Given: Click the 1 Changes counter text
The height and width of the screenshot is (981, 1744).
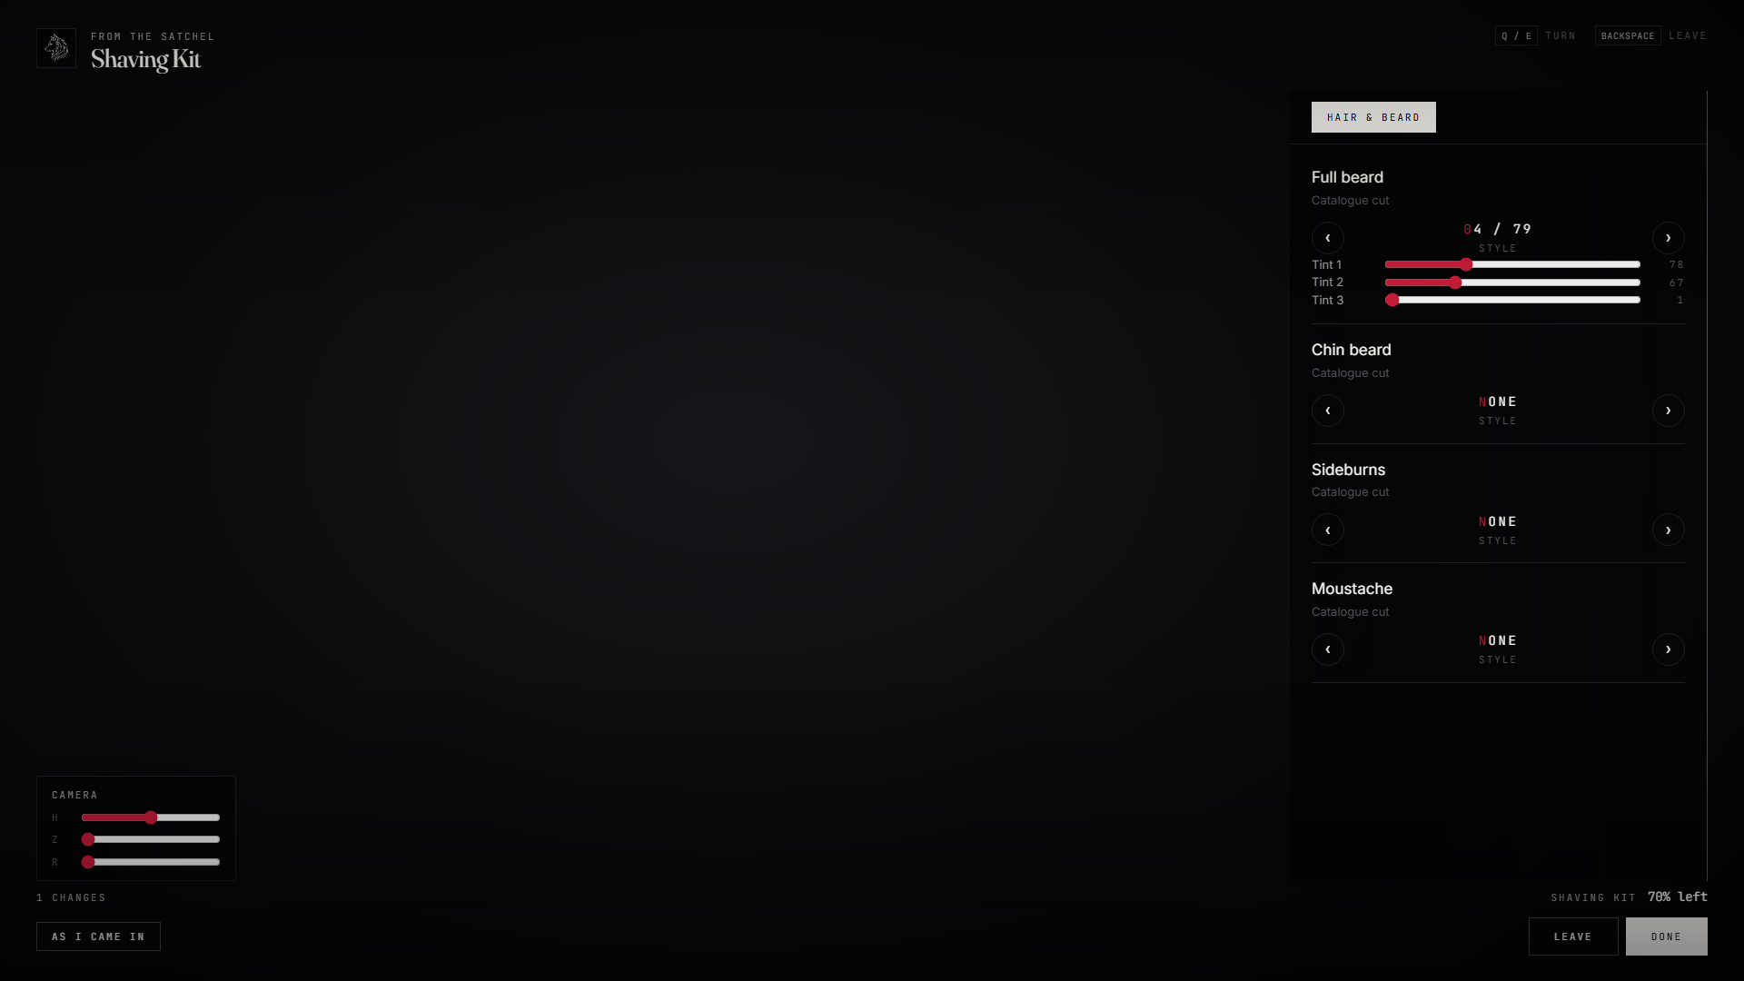Looking at the screenshot, I should point(71,897).
